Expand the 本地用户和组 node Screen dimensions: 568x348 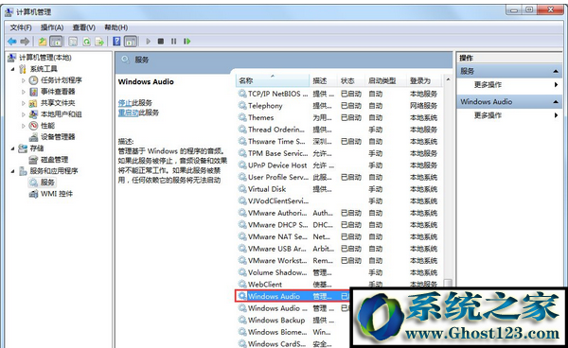click(24, 114)
